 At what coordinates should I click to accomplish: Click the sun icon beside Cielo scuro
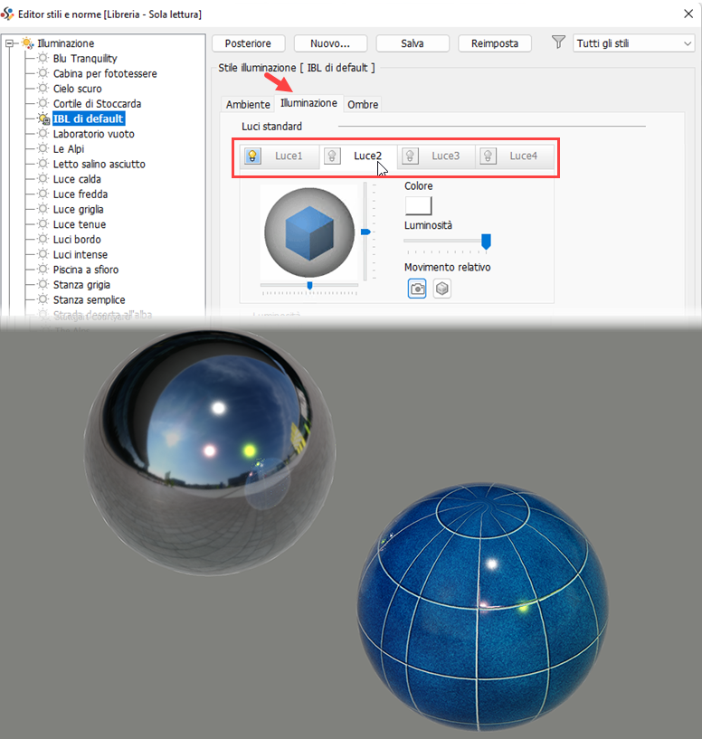(43, 88)
